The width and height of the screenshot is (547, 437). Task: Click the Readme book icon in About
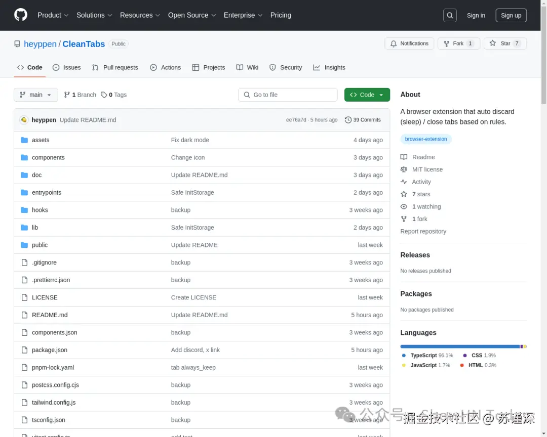(x=404, y=157)
